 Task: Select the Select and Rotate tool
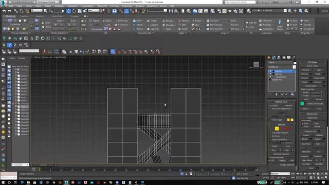point(74,11)
